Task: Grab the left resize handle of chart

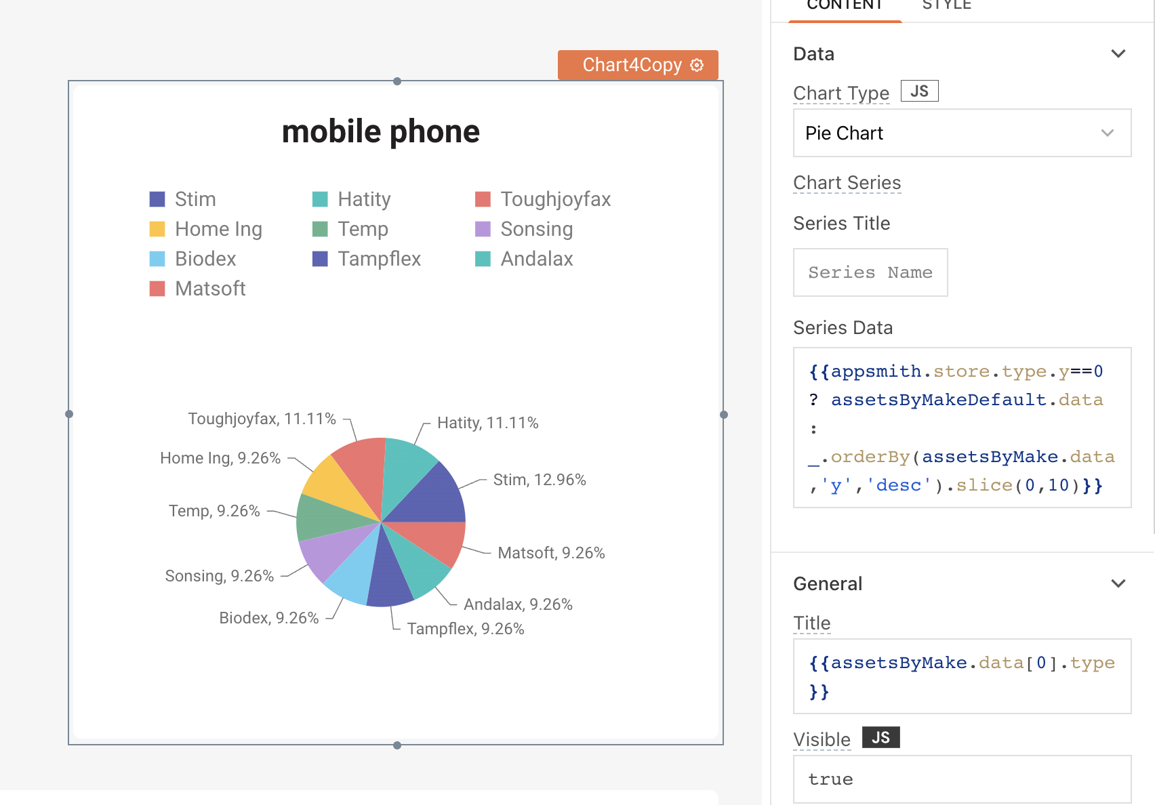Action: (69, 414)
